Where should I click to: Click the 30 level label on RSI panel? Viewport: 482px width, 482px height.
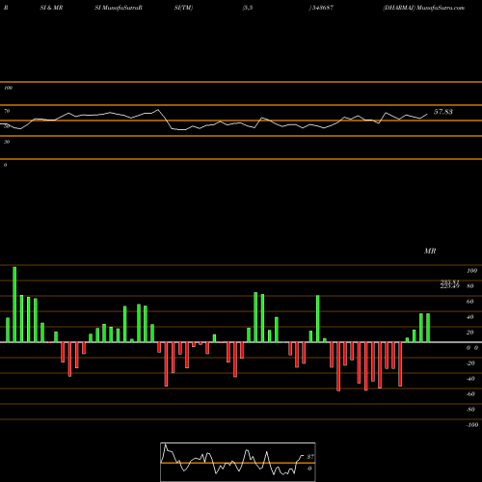point(7,142)
